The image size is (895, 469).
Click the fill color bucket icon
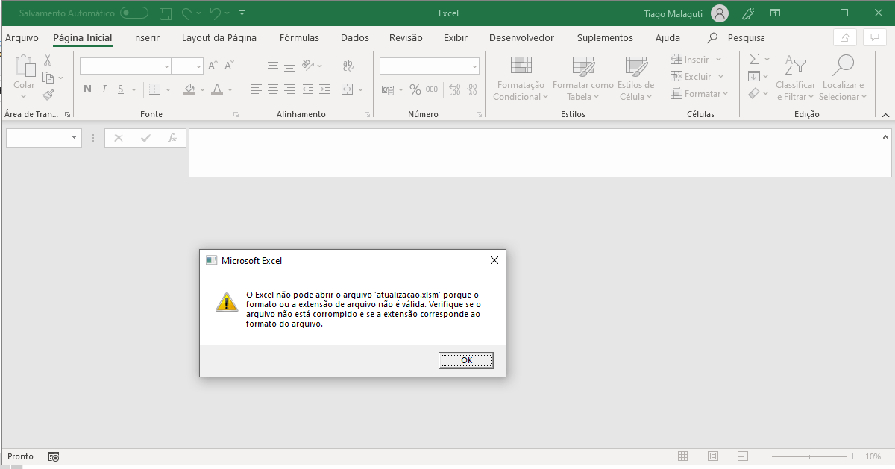coord(189,89)
